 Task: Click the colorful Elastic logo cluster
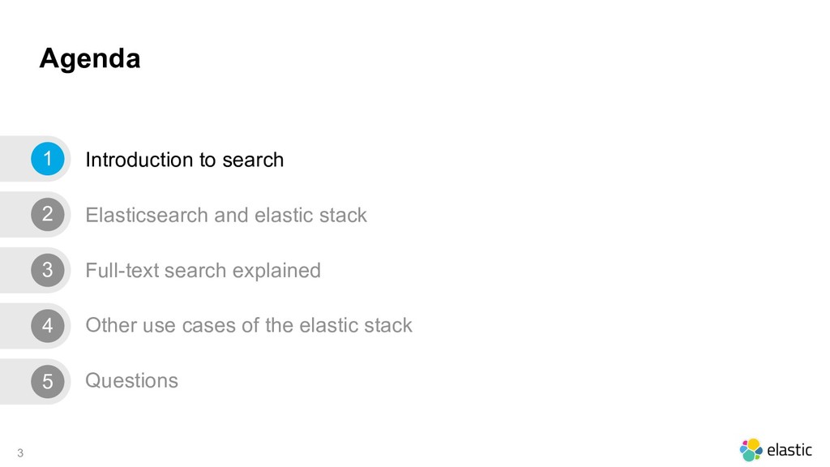coord(751,450)
